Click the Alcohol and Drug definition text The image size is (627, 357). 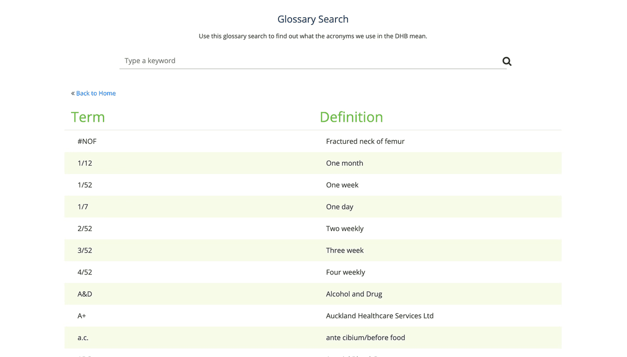(x=354, y=294)
